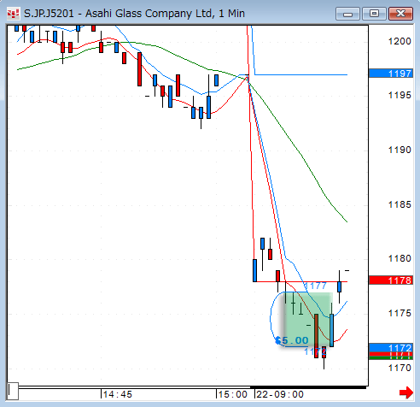The height and width of the screenshot is (407, 420).
Task: Click the 1180 price scale label
Action: click(400, 258)
